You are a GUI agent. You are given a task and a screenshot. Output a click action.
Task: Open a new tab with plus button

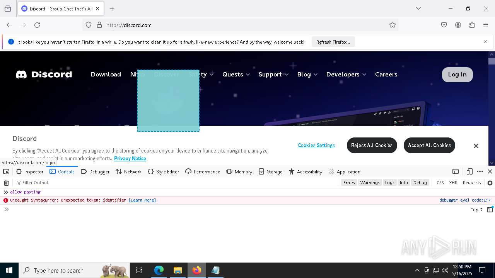(112, 8)
